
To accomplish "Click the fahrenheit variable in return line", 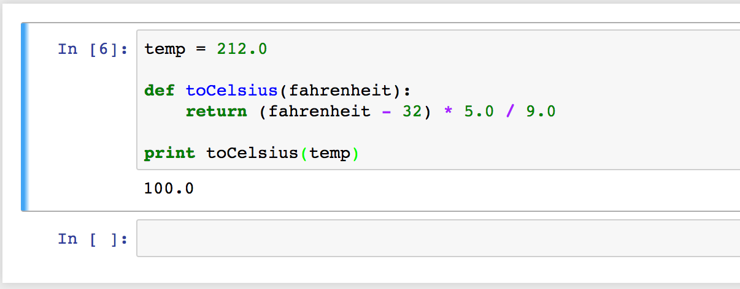I will click(x=319, y=111).
